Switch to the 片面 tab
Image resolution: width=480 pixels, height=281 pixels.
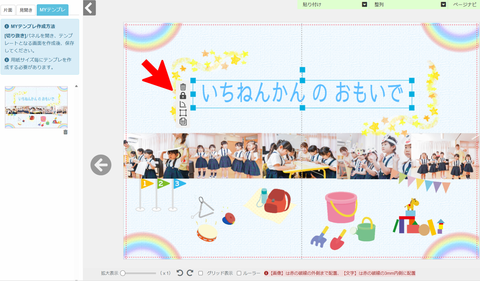point(8,10)
